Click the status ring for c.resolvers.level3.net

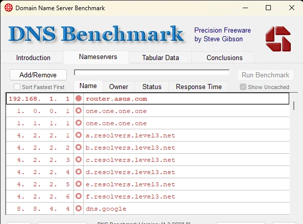pos(79,159)
